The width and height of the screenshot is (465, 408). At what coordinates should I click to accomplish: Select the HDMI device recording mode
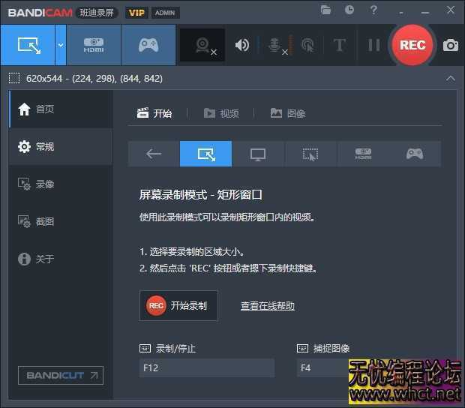94,45
